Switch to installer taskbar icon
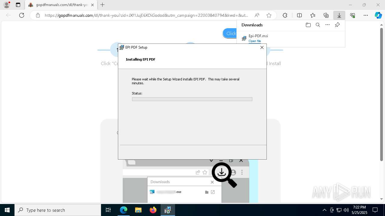The width and height of the screenshot is (385, 216). coord(168,210)
